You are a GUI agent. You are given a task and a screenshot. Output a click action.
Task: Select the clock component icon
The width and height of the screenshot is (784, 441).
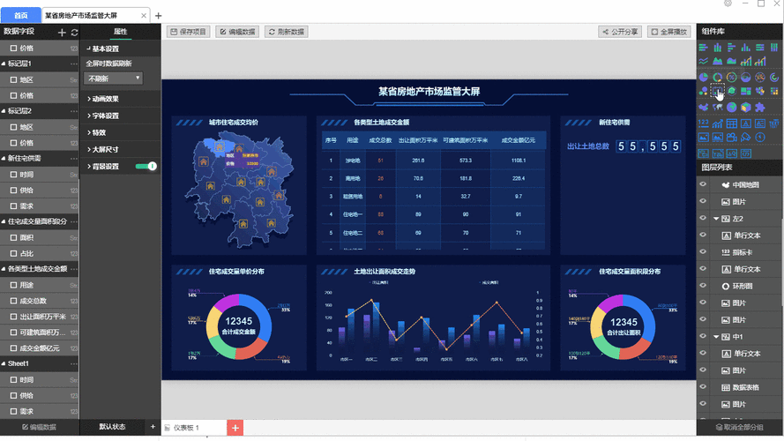click(760, 137)
